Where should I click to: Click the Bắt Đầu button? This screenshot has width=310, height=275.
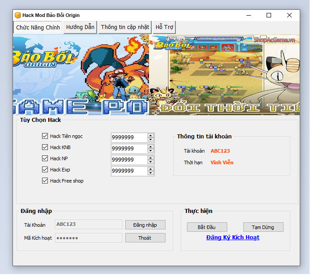(207, 227)
